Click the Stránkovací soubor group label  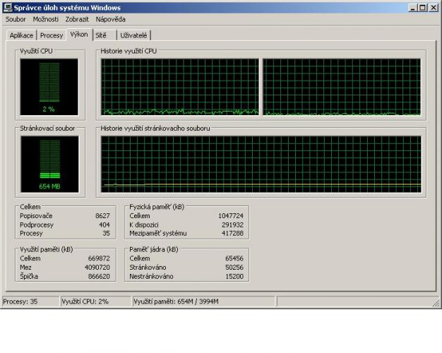click(x=47, y=128)
